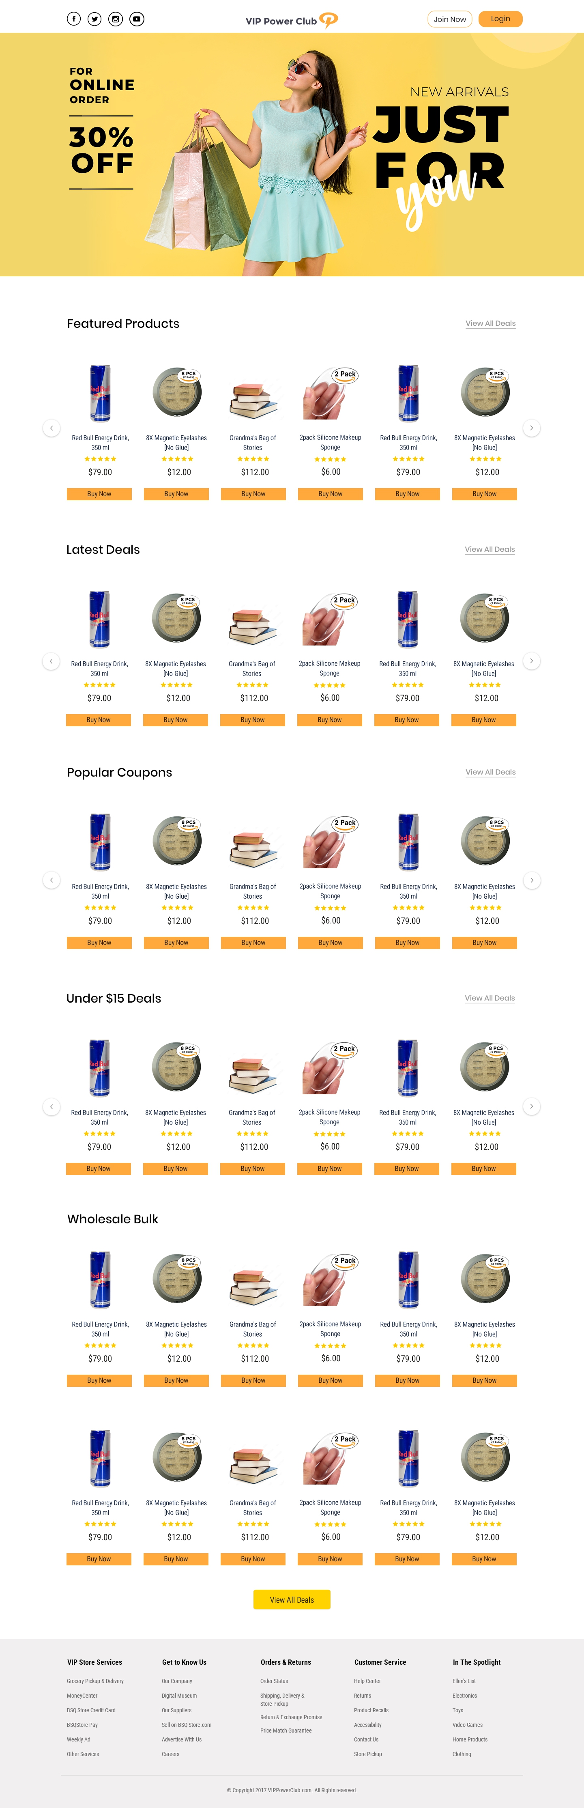Open View All Deals for Featured Products
Screen dimensions: 584x1808
(x=491, y=323)
